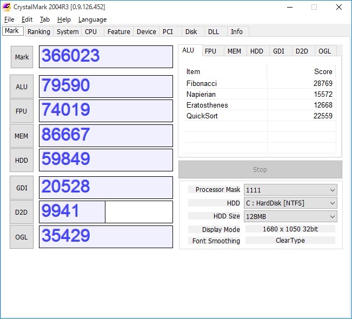352x319 pixels.
Task: Click the Eratosthenes score 12668
Action: 323,105
